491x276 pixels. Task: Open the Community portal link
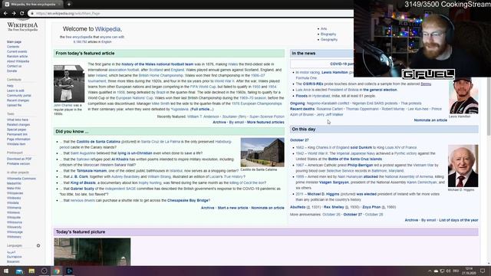[19, 95]
